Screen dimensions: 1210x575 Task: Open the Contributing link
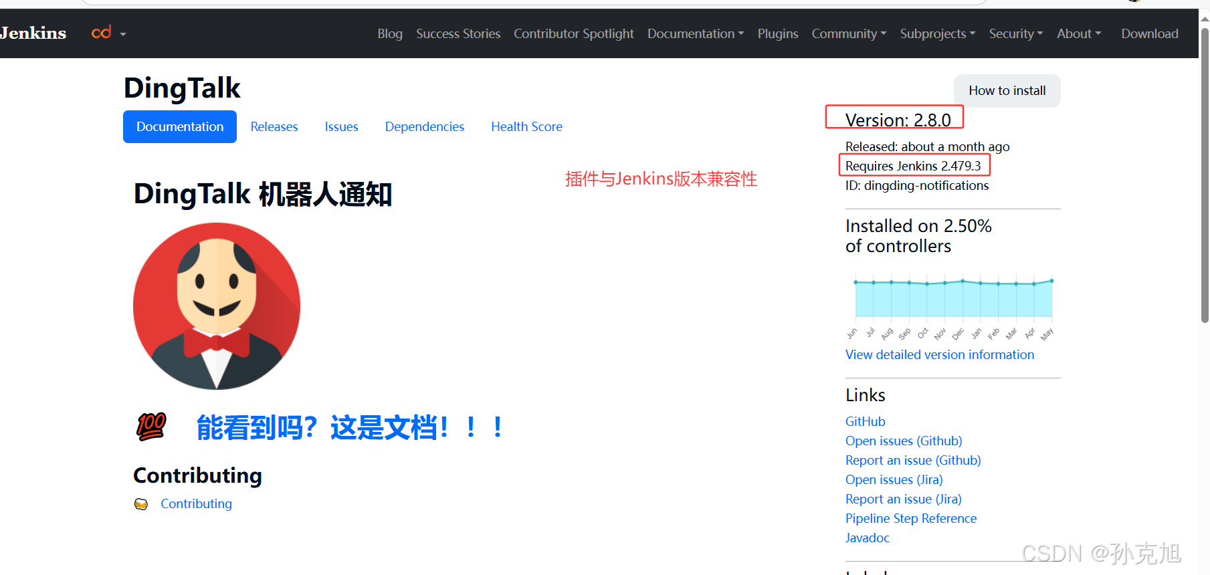coord(196,503)
